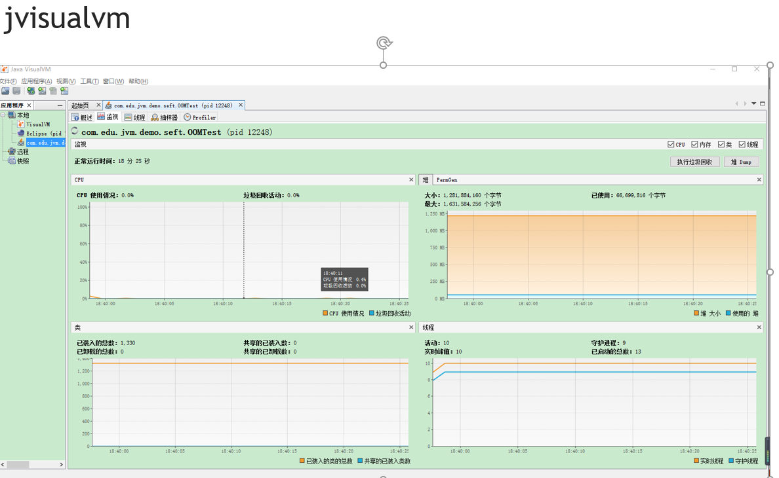Open the document list dropdown arrow
Image resolution: width=779 pixels, height=478 pixels.
pyautogui.click(x=753, y=103)
